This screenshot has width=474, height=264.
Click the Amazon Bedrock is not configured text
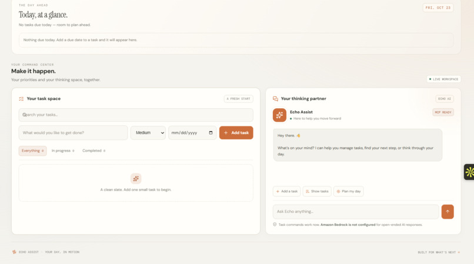tap(348, 225)
